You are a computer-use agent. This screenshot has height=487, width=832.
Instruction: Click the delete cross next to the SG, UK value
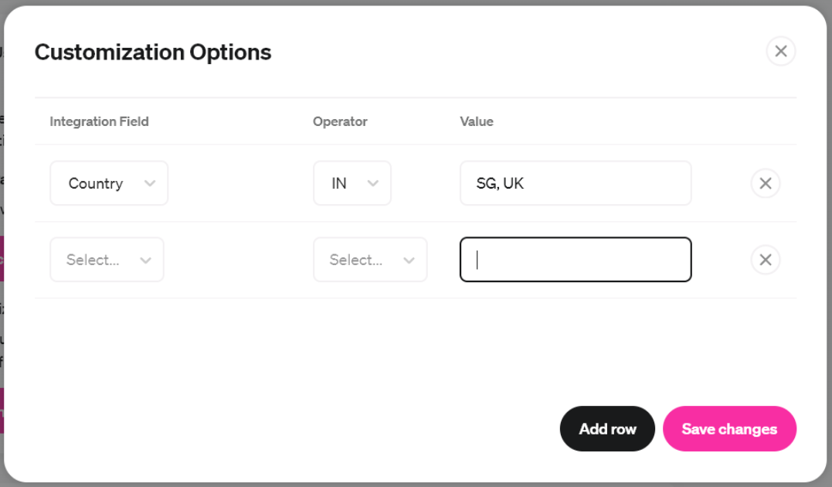pyautogui.click(x=765, y=183)
